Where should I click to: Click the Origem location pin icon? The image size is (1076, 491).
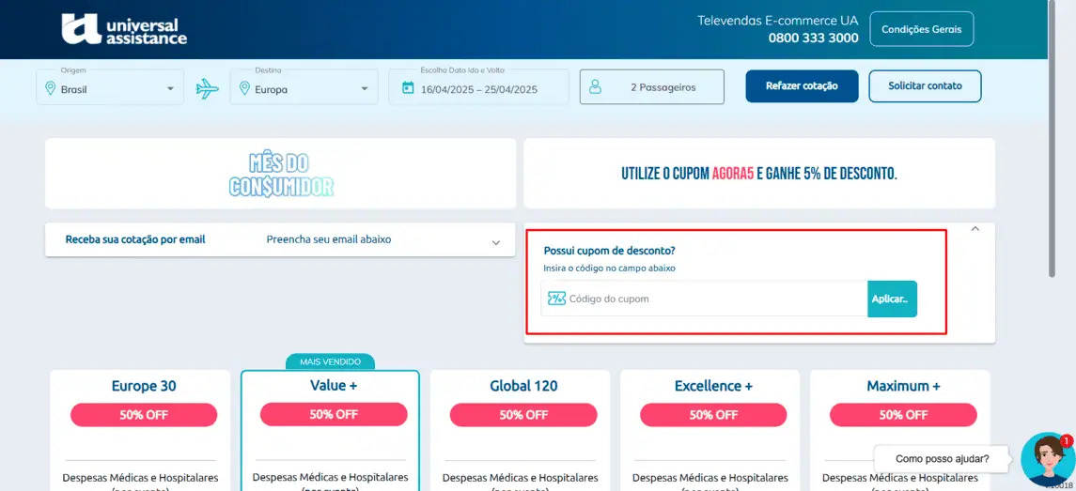[50, 89]
